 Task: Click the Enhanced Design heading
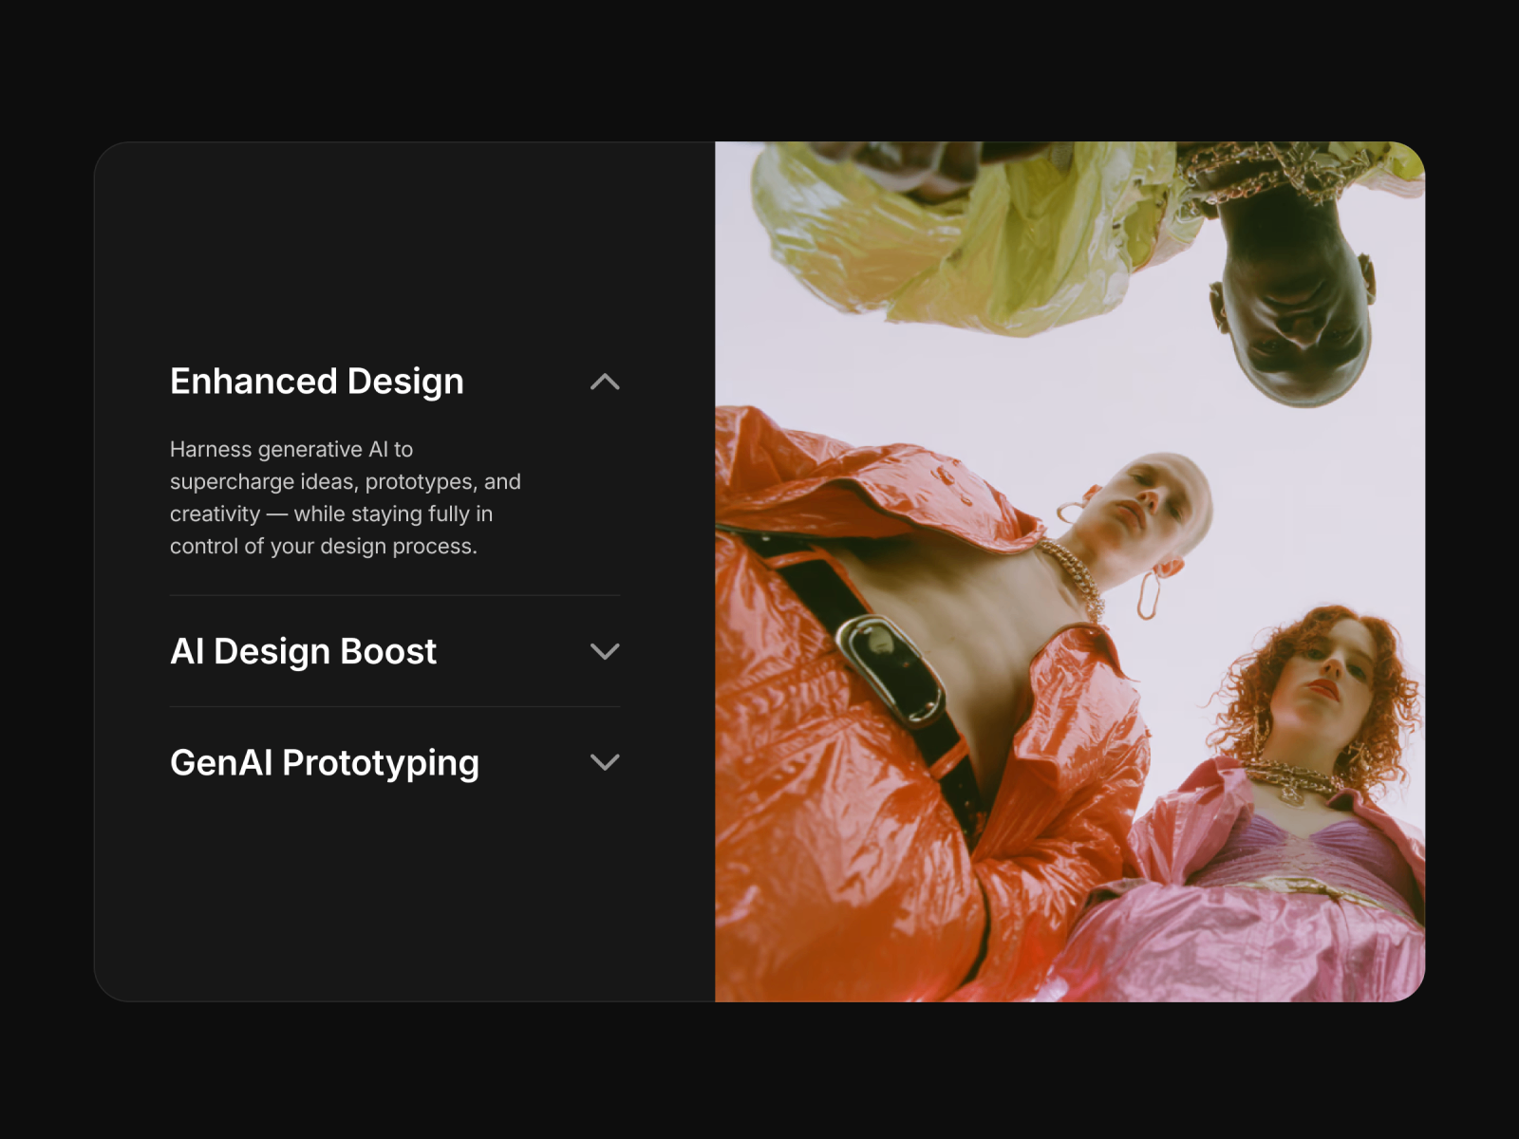[317, 382]
